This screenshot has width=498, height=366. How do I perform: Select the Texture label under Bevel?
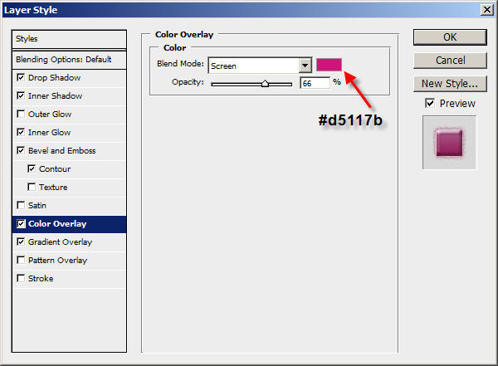(53, 187)
